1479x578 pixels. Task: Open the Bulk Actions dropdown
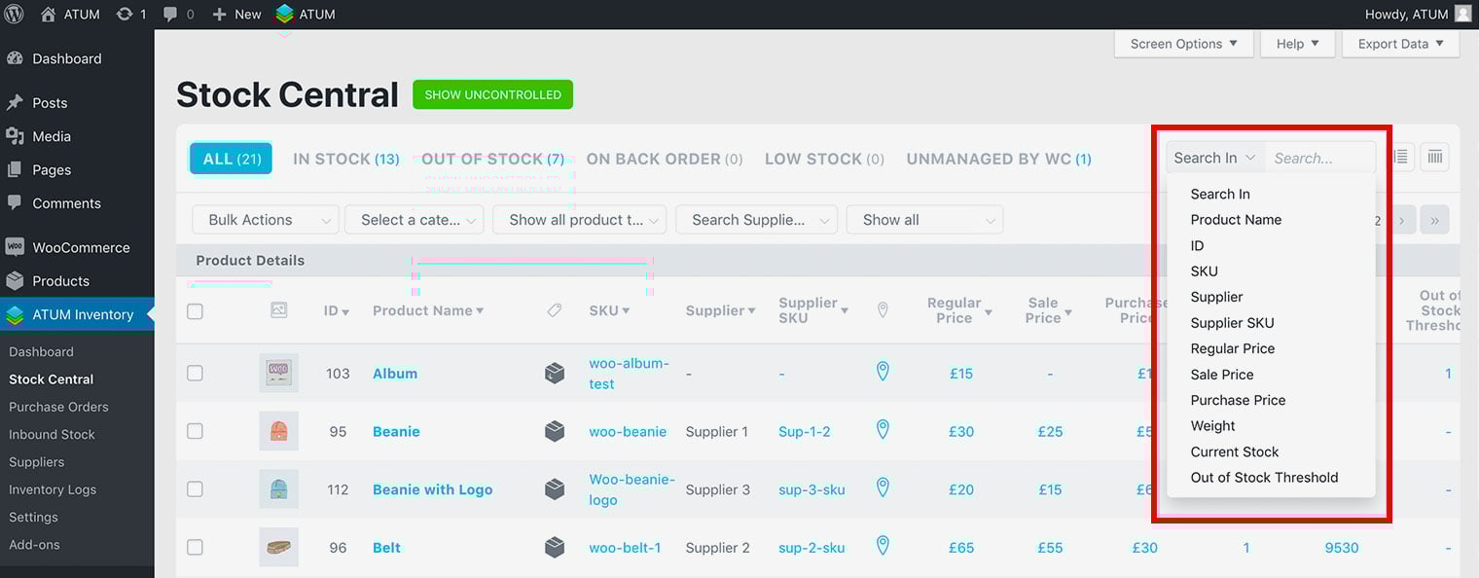pos(265,220)
